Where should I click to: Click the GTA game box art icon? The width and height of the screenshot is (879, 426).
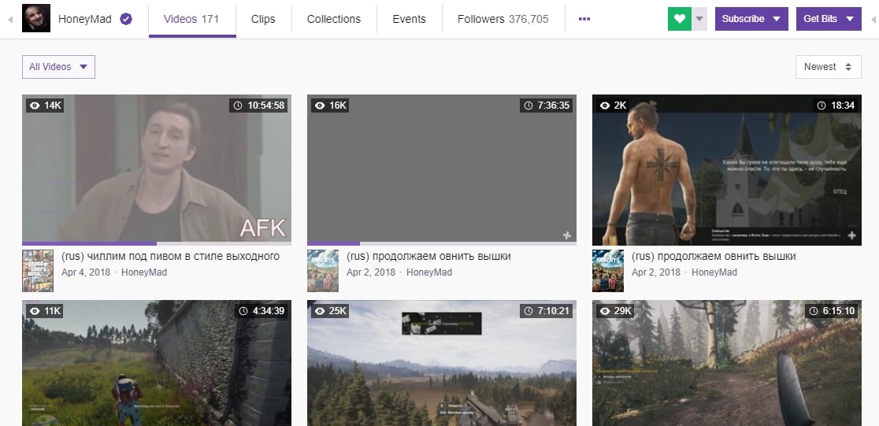tap(38, 271)
